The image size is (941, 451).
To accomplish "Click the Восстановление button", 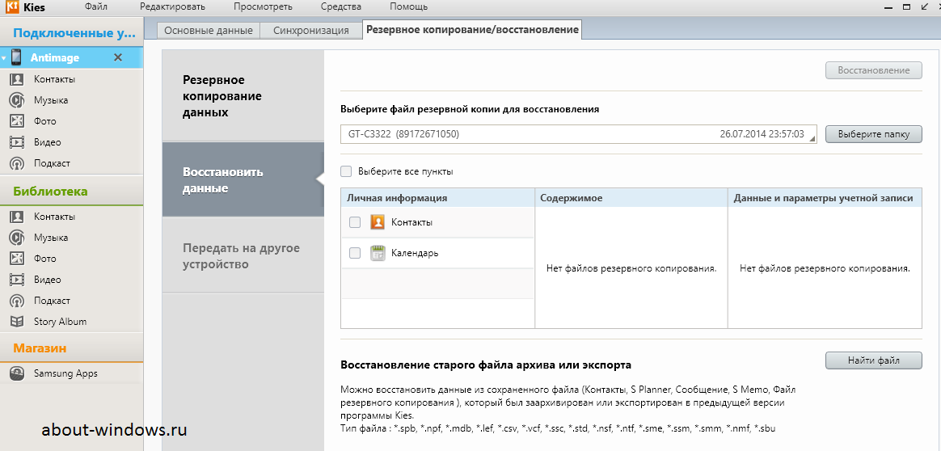I will [x=873, y=70].
